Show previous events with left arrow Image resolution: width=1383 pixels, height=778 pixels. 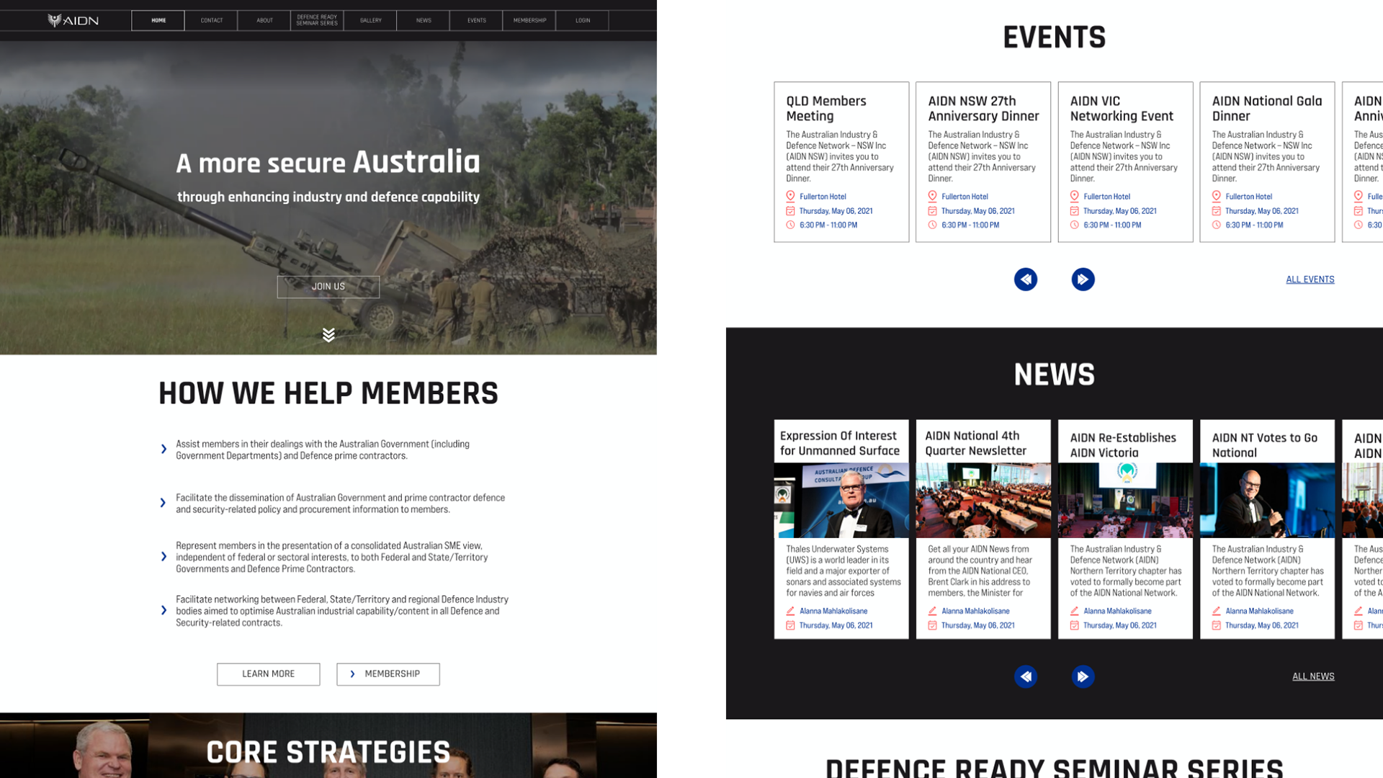coord(1026,280)
